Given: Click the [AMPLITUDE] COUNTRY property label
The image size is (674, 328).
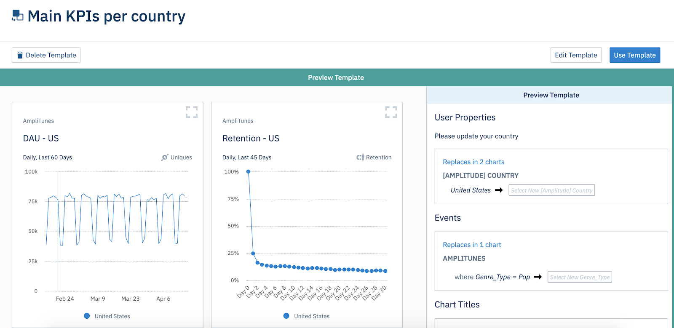Looking at the screenshot, I should (x=481, y=176).
